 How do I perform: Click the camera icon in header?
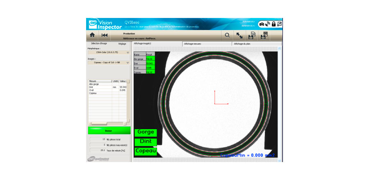tap(262, 24)
